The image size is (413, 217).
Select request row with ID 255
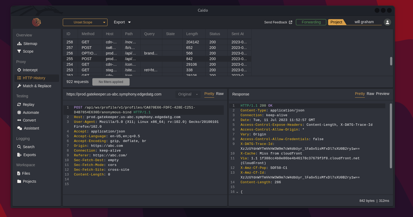coord(157,59)
